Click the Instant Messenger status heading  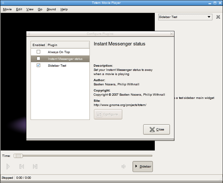(x=119, y=44)
